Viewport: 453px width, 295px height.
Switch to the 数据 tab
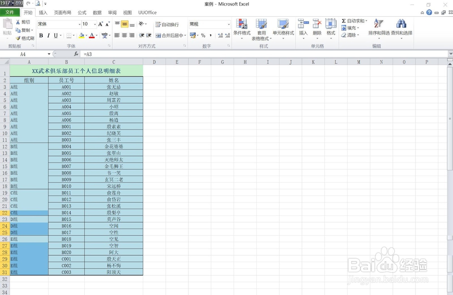point(97,12)
